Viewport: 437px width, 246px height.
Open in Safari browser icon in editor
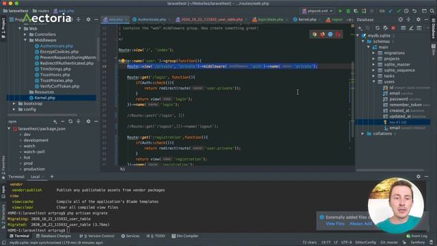click(x=330, y=34)
